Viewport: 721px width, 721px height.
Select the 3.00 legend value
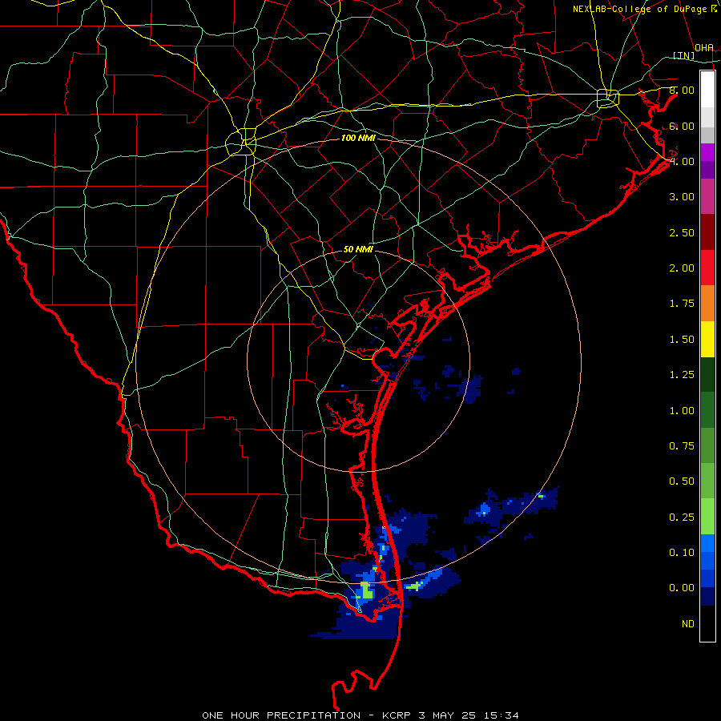682,197
